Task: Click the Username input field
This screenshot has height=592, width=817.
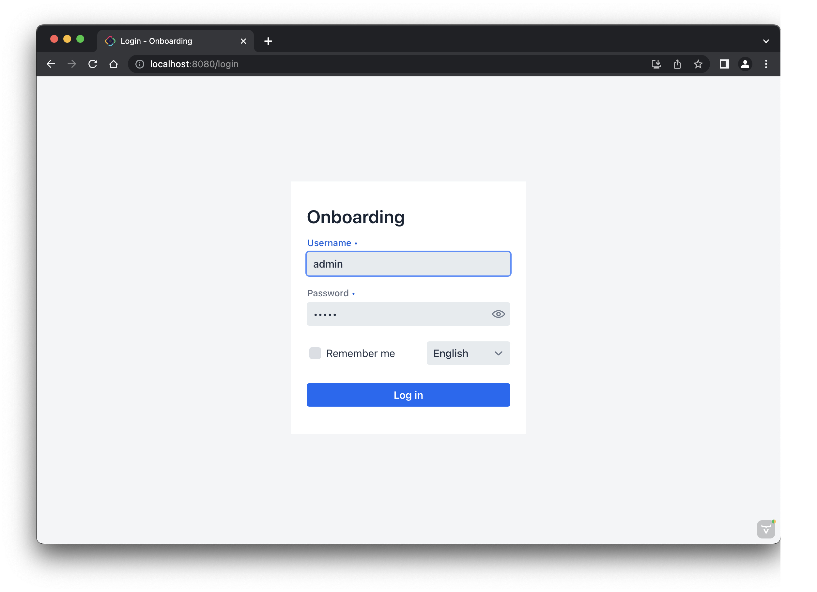Action: [x=408, y=264]
